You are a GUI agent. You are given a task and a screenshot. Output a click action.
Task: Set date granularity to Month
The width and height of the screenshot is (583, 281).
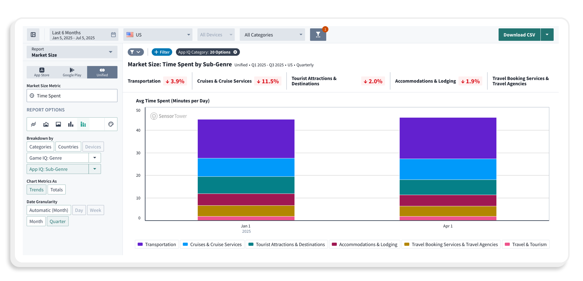pos(36,221)
